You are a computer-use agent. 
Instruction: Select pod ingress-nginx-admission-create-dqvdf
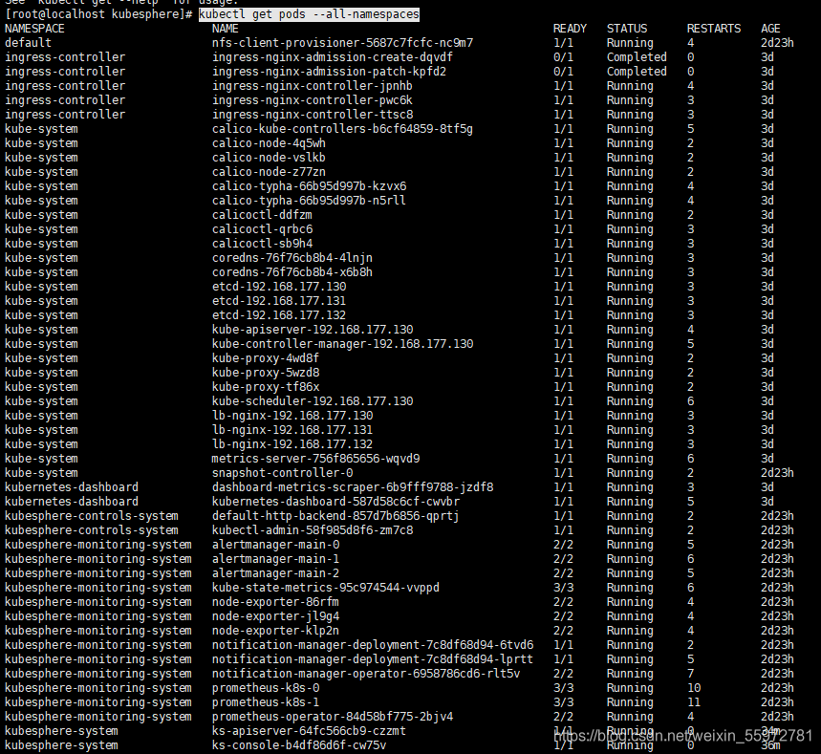click(x=332, y=57)
